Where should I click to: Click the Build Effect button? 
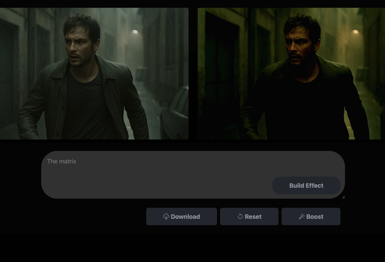pyautogui.click(x=306, y=186)
